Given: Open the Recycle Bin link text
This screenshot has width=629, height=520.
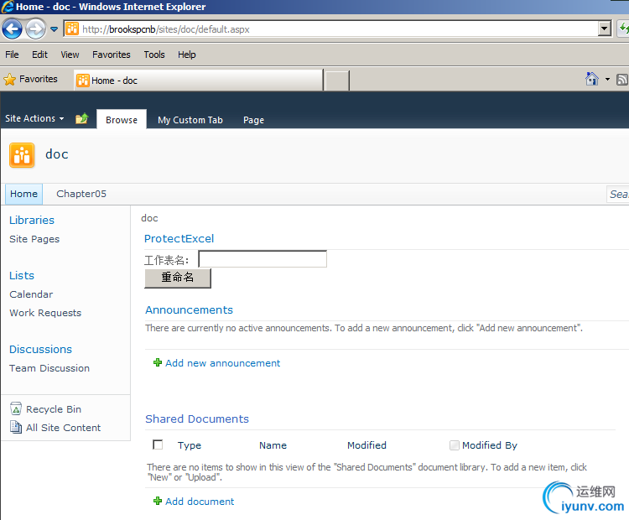Looking at the screenshot, I should pyautogui.click(x=54, y=409).
